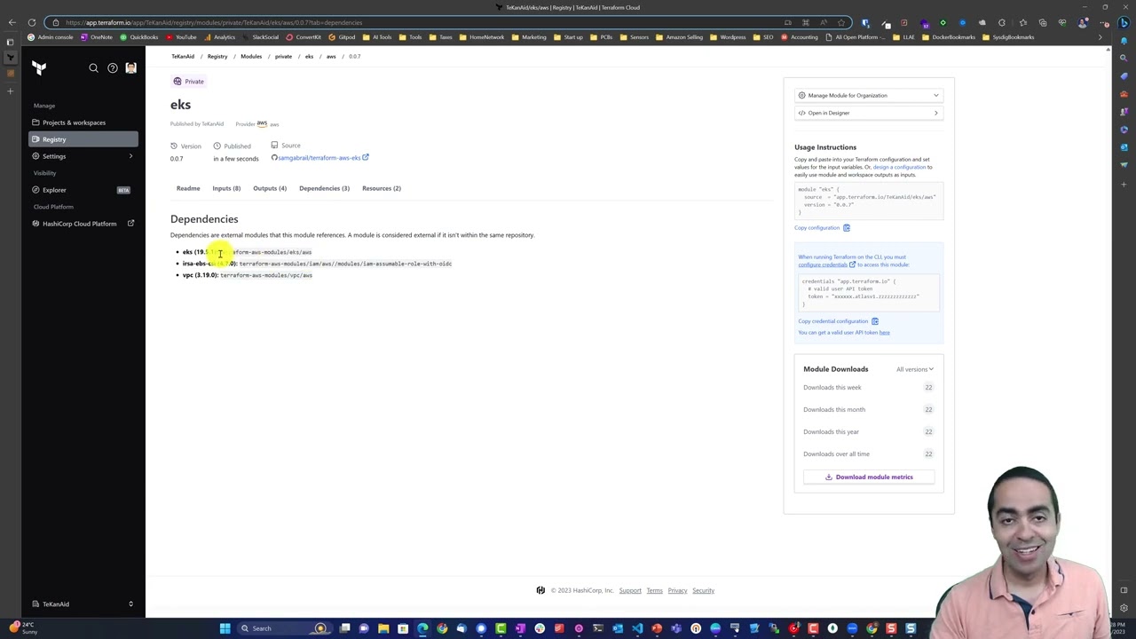Expand the Settings sidebar submenu arrow
1136x639 pixels.
pyautogui.click(x=130, y=156)
